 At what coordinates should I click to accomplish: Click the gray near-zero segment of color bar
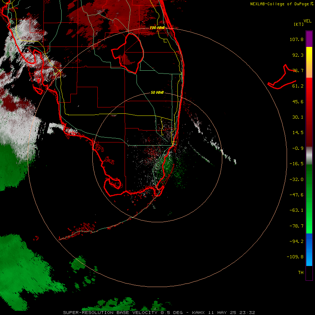(309, 156)
